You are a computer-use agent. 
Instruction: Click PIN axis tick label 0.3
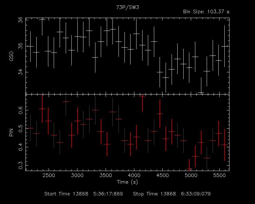click(x=20, y=165)
